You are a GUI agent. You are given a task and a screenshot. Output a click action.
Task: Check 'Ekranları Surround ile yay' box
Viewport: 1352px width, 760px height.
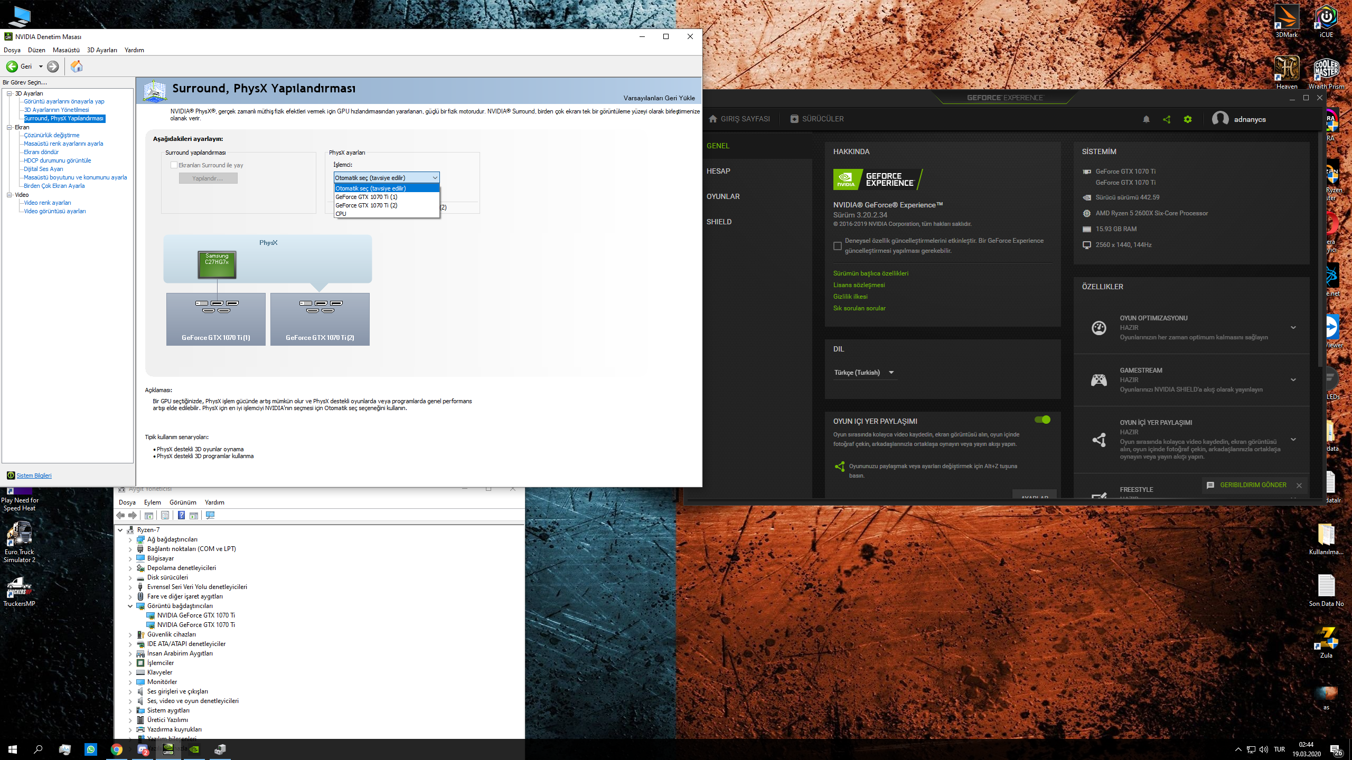(x=174, y=165)
